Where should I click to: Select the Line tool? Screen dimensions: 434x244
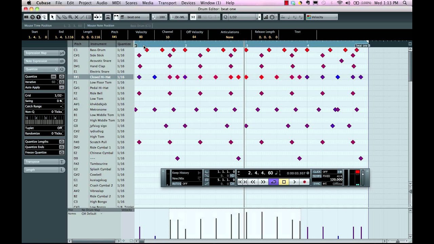point(82,17)
